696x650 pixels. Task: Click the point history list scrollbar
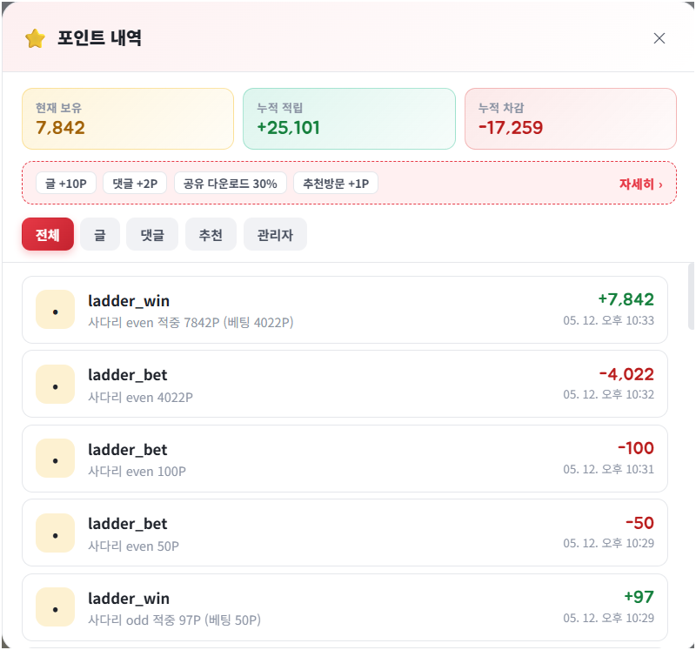coord(691,297)
